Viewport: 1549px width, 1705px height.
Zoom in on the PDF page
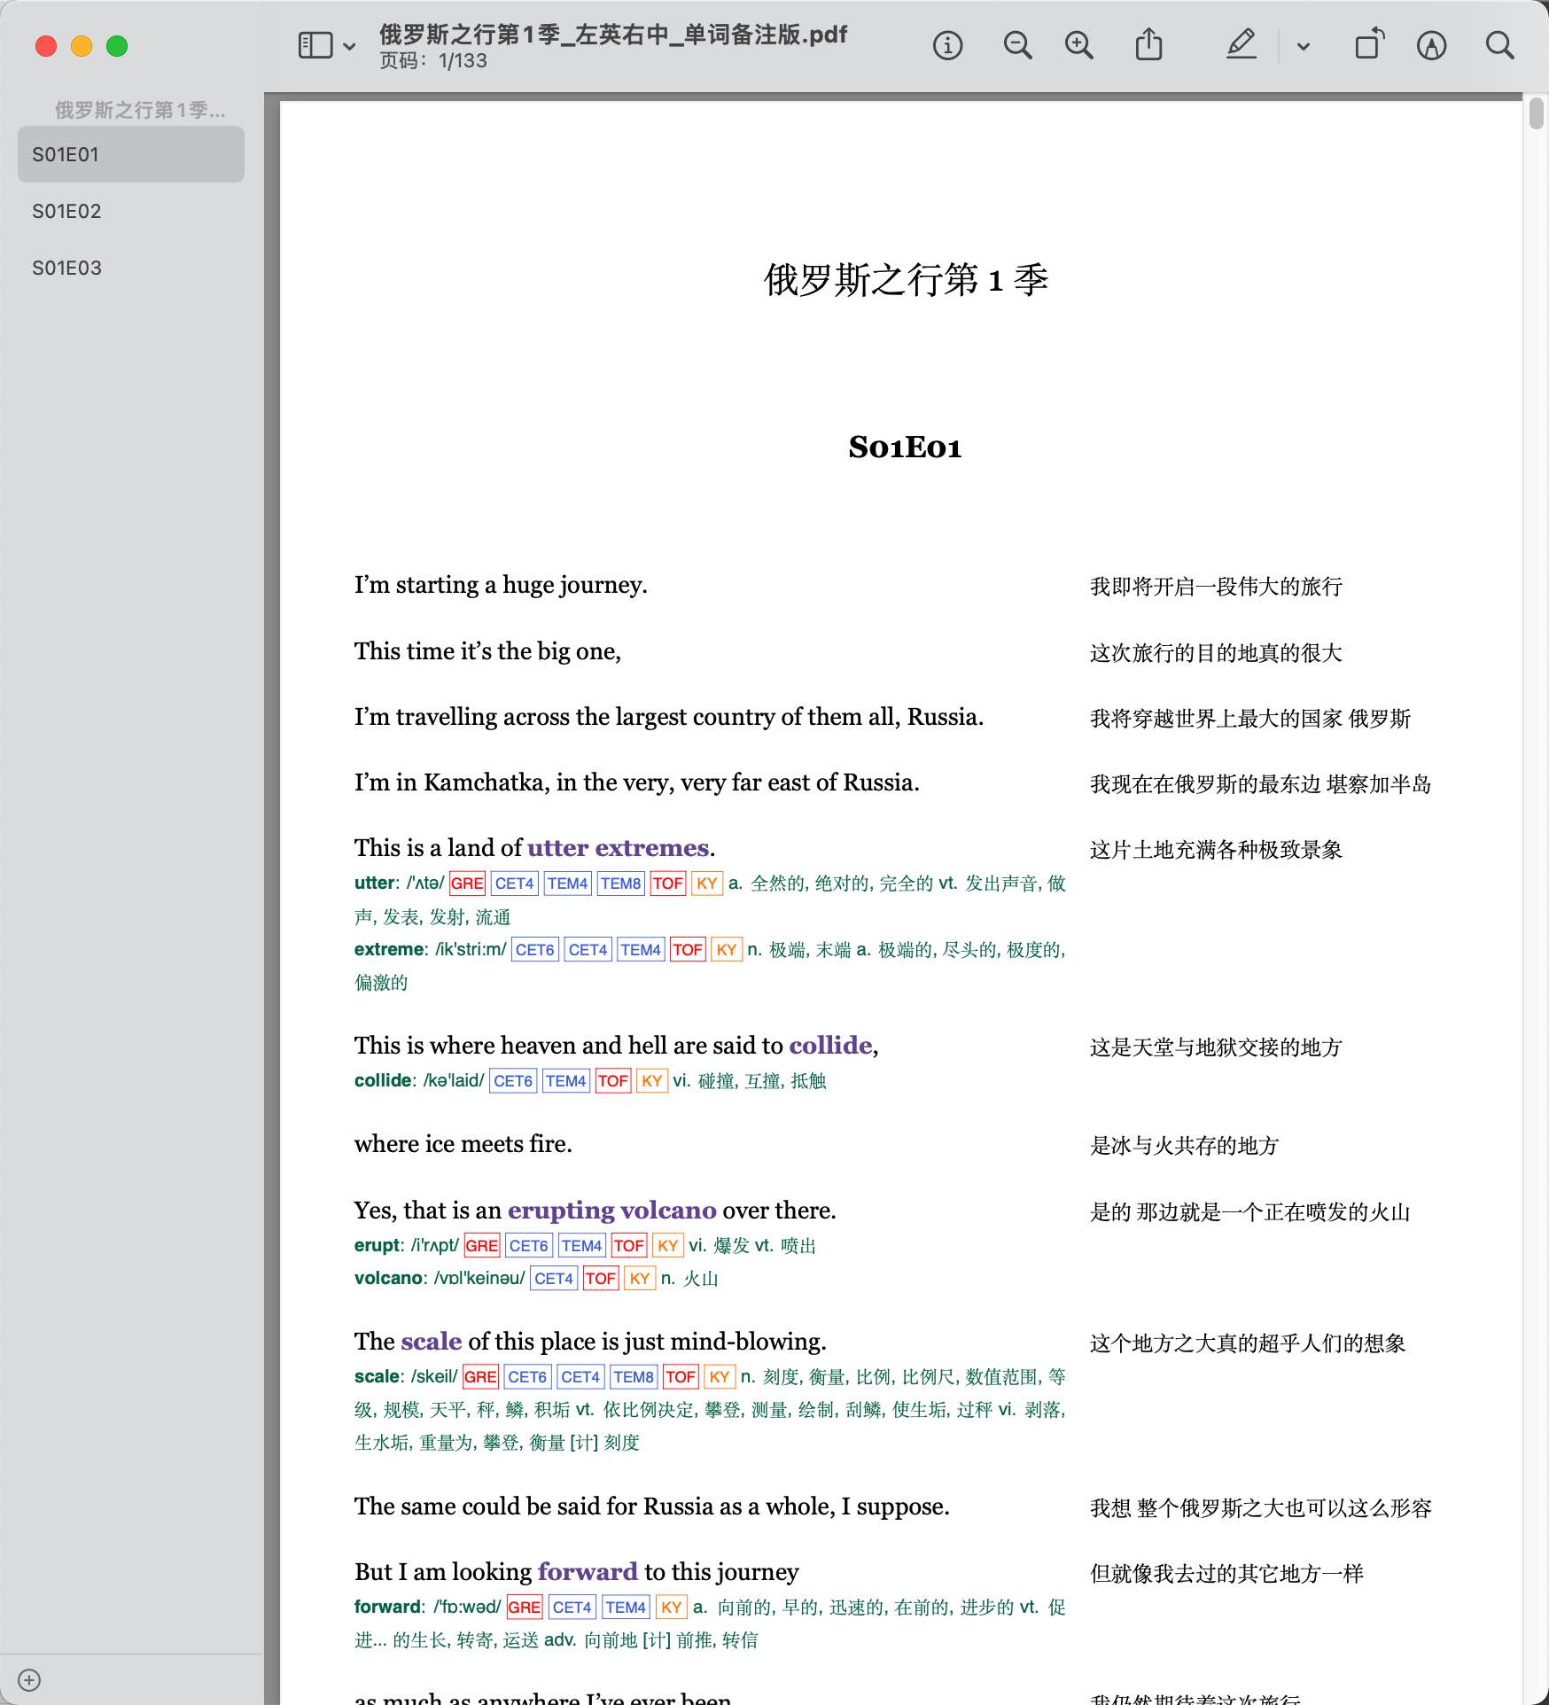[x=1078, y=45]
